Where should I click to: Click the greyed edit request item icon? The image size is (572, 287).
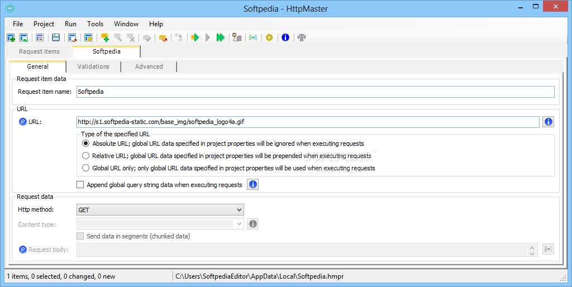point(118,37)
